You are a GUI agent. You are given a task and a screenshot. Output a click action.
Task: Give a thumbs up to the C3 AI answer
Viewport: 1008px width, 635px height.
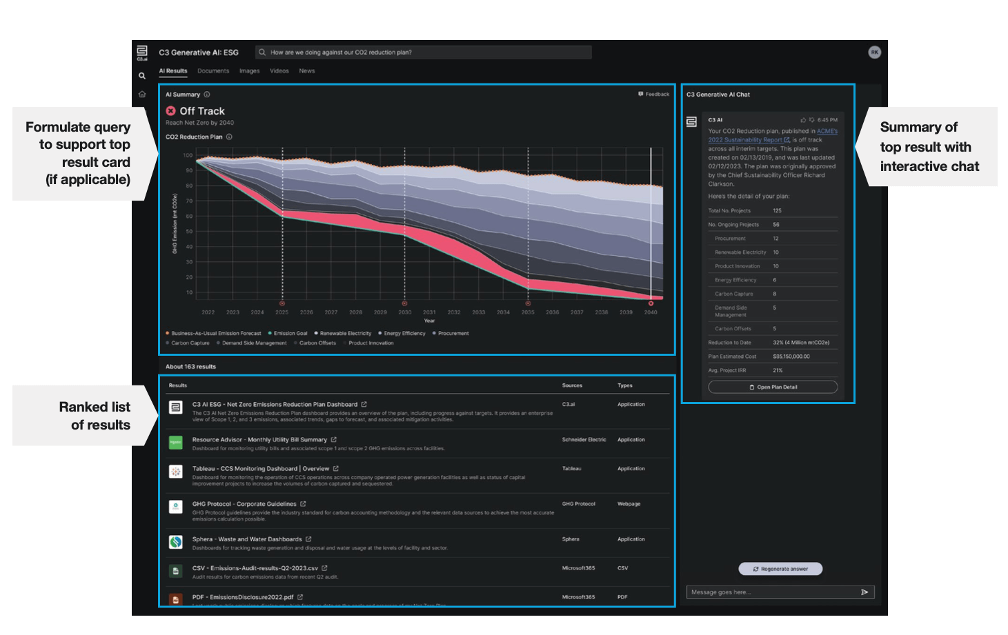(803, 119)
